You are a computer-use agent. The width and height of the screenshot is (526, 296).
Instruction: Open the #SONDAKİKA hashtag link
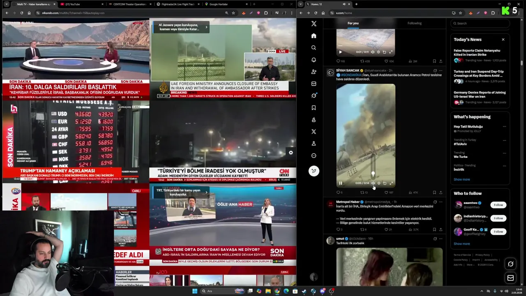coord(351,75)
